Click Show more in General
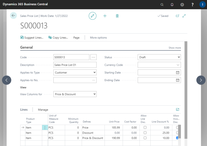 [175, 48]
